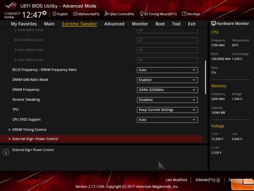
Task: Open CPU SVID Support dropdown
Action: point(167,120)
